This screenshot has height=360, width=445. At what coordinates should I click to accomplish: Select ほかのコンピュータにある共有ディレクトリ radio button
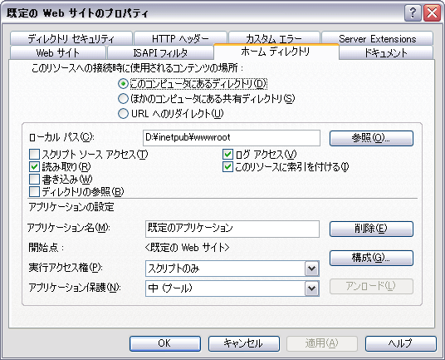pos(123,99)
